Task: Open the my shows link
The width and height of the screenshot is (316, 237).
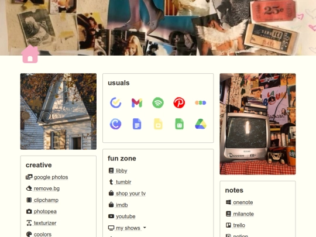Action: (128, 228)
